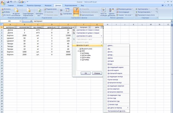This screenshot has width=173, height=113.
Task: Click Текст по столбцам
Action: pyautogui.click(x=104, y=12)
